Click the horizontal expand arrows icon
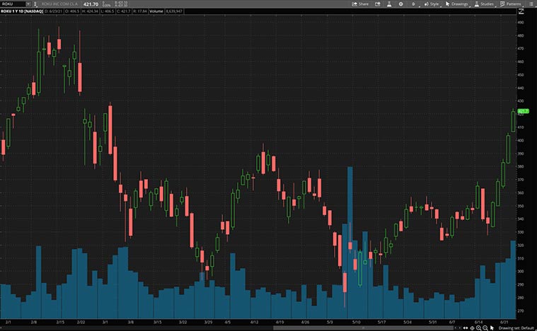This screenshot has height=331, width=537. tap(466, 328)
